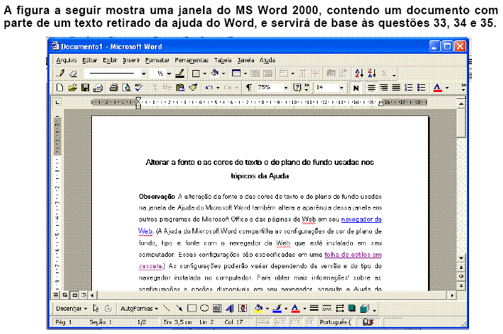Open the Outside Border dropdown arrow
Screen dimensions: 503x334
point(204,74)
